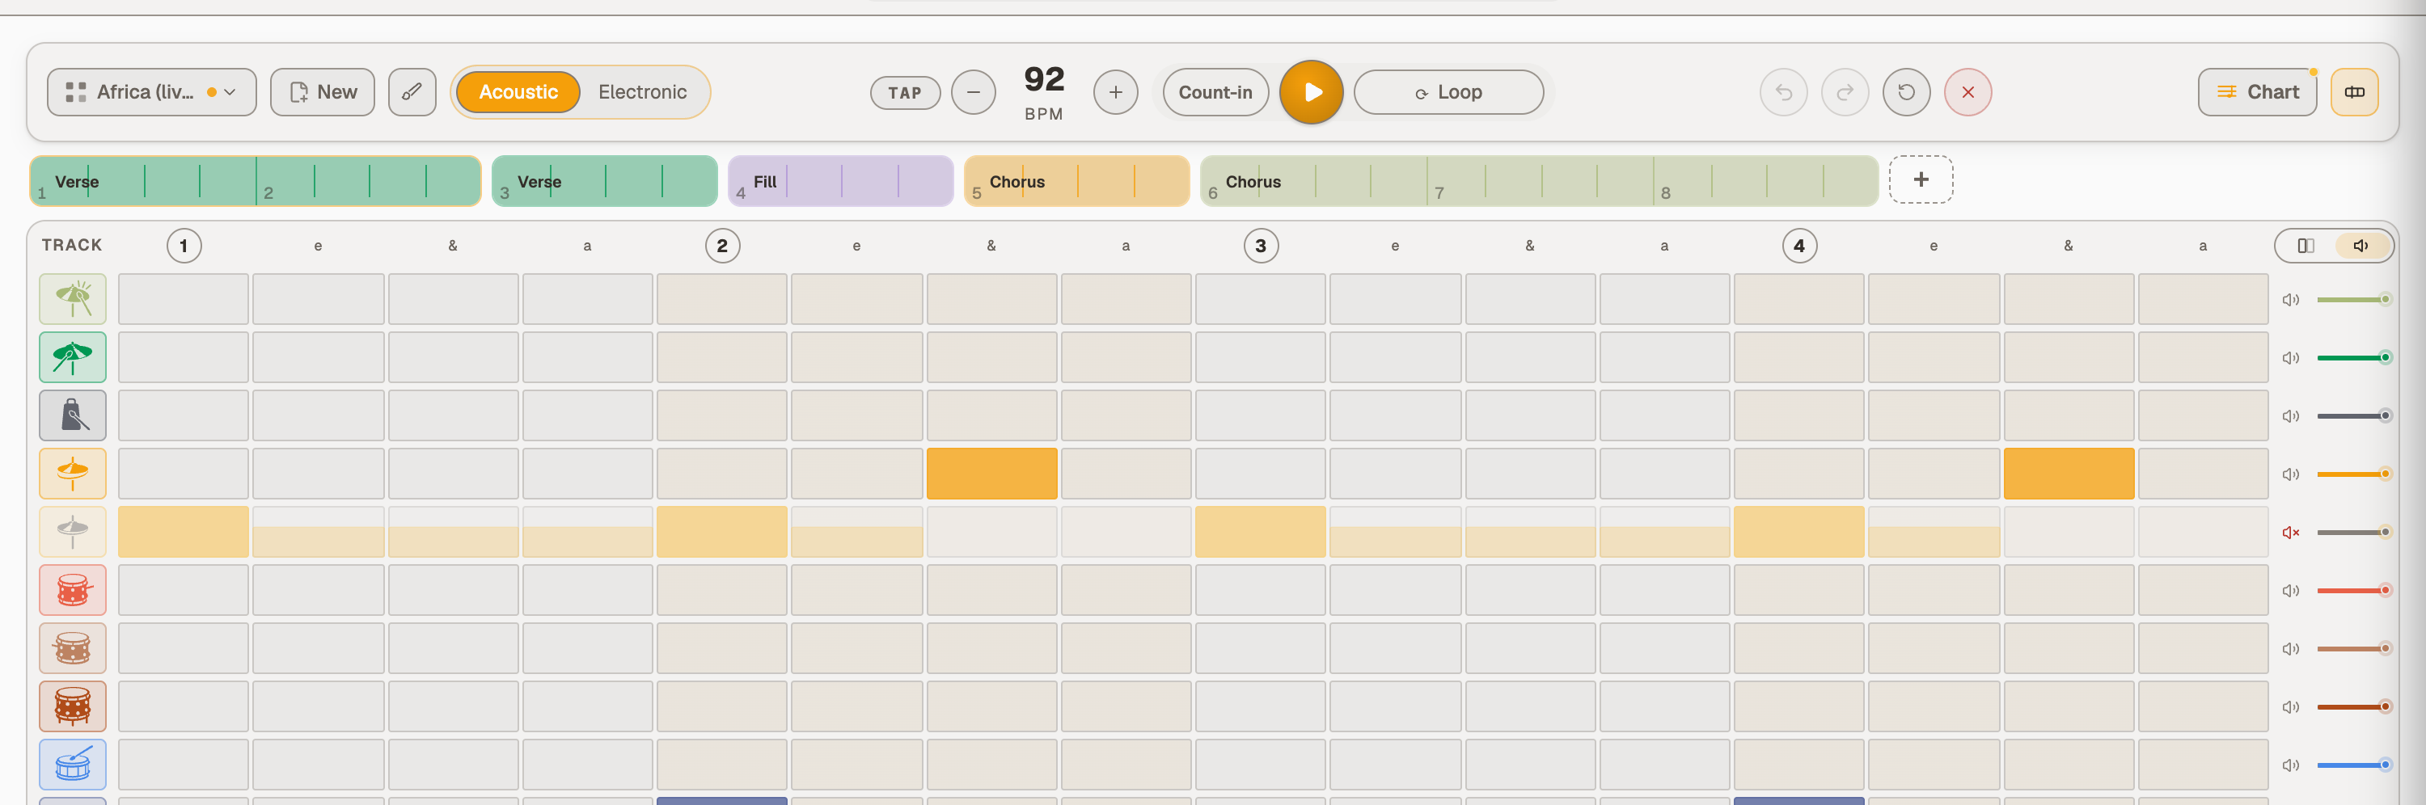The height and width of the screenshot is (805, 2426).
Task: Adjust the red drum volume slider
Action: [2353, 592]
